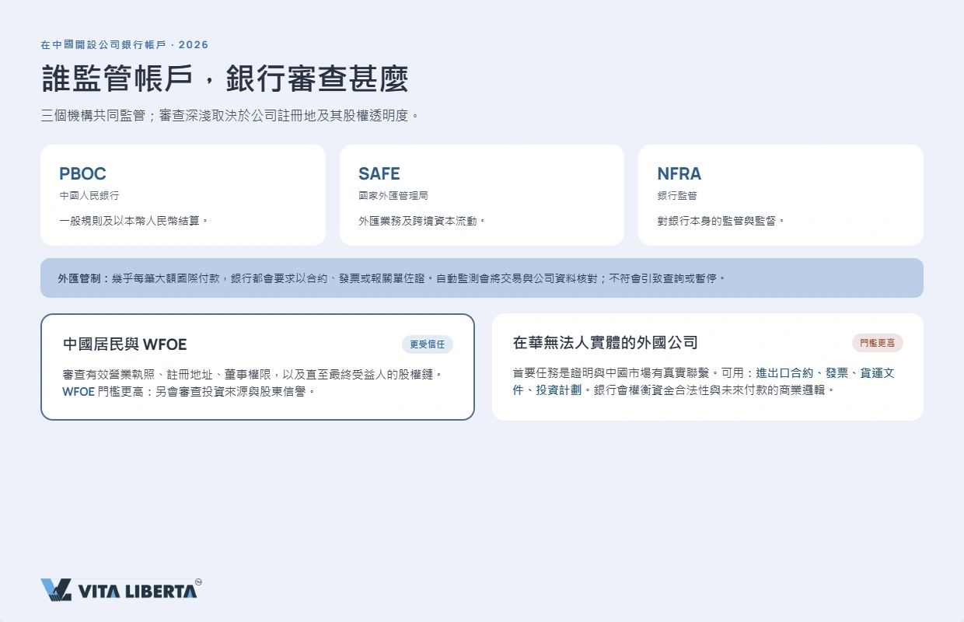Click the 中國居民與 WFOE card title
The height and width of the screenshot is (622, 964).
point(125,344)
